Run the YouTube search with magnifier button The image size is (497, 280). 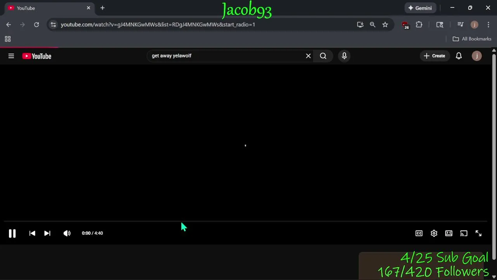(x=323, y=56)
